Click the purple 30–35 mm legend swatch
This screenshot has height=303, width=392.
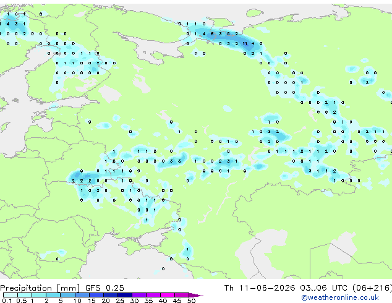point(139,295)
